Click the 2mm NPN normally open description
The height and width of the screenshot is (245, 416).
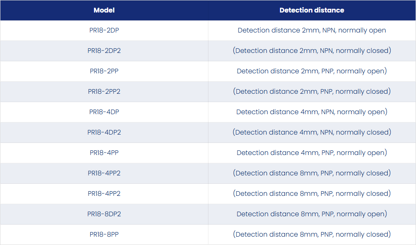[312, 30]
